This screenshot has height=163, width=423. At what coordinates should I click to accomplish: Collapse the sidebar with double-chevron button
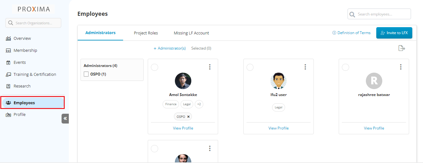(65, 118)
